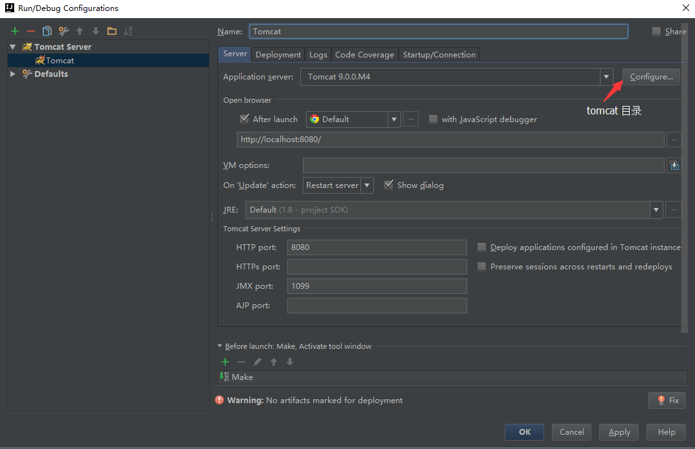Collapse Tomcat Server tree node

(13, 47)
